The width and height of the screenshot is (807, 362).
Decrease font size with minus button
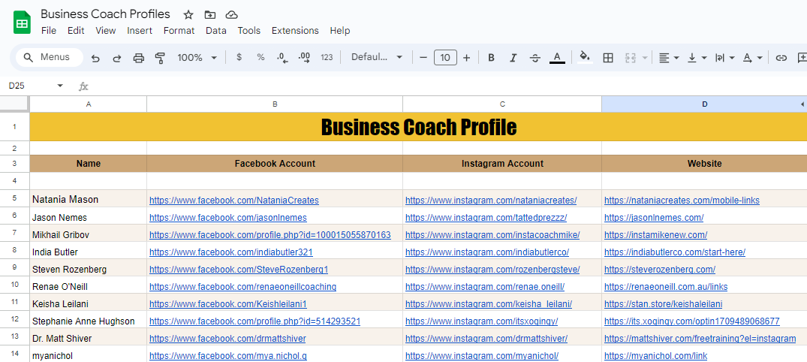pos(423,58)
